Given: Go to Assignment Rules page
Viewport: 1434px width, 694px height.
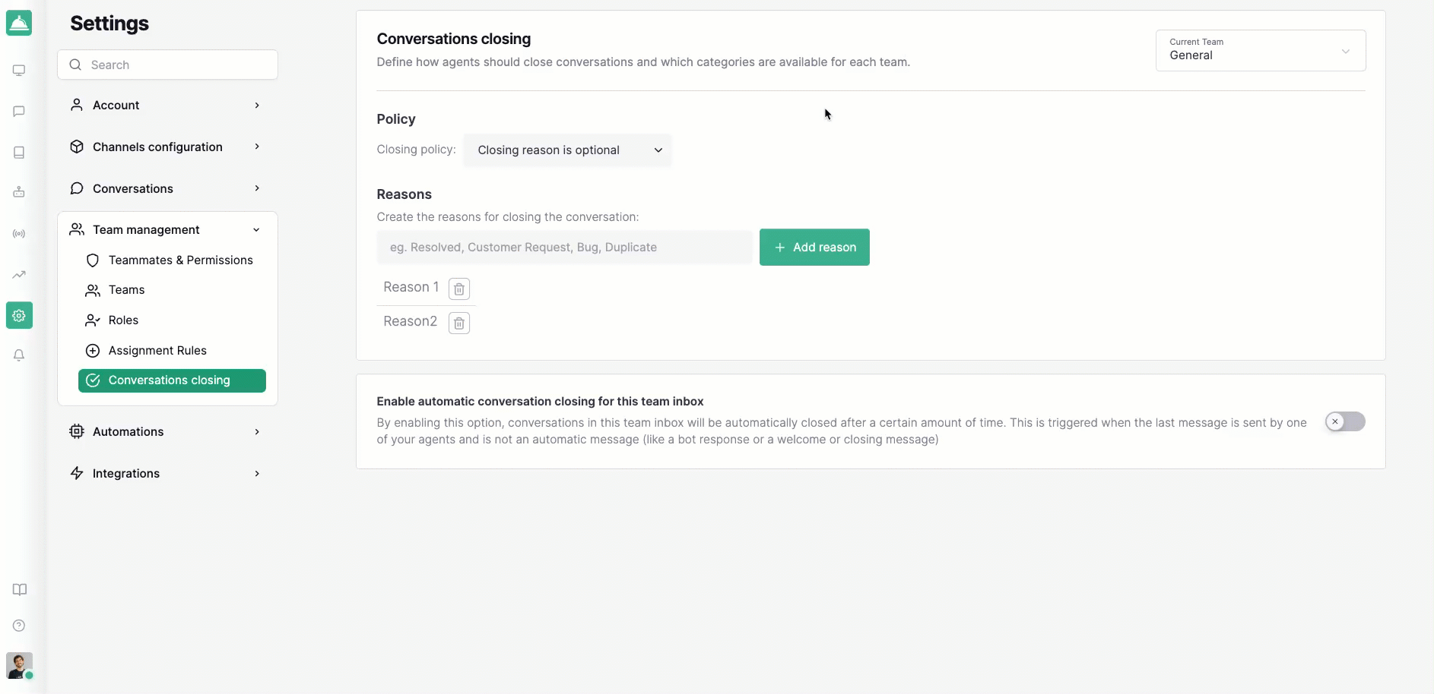Looking at the screenshot, I should [x=157, y=351].
